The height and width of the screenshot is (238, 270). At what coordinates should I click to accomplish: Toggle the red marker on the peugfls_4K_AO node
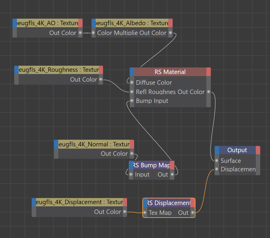(x=80, y=23)
